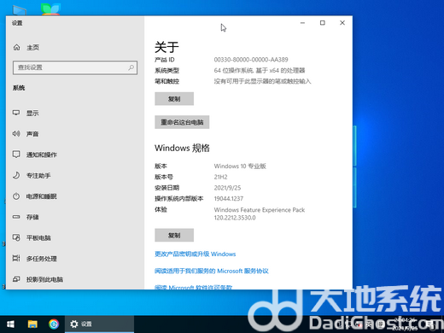Viewport: 444px width, 333px height.
Task: Select the OS build value 19044.1237
Action: pos(229,199)
